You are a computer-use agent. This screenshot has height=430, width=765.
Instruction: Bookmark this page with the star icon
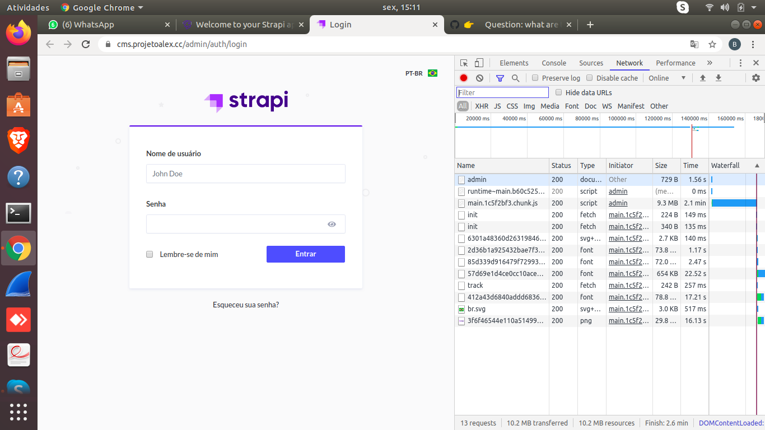coord(712,44)
